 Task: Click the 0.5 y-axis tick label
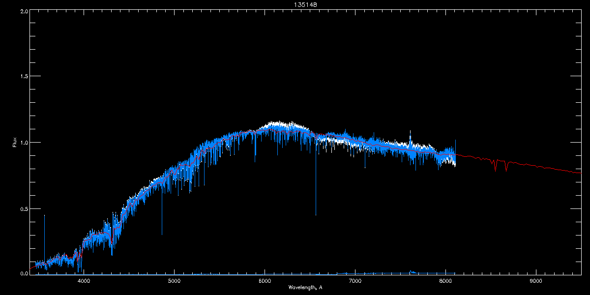[23, 208]
